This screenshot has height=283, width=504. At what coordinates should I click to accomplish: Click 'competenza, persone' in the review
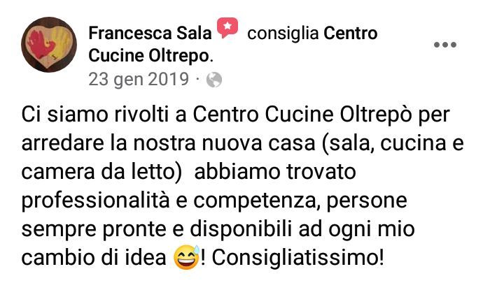pos(300,201)
